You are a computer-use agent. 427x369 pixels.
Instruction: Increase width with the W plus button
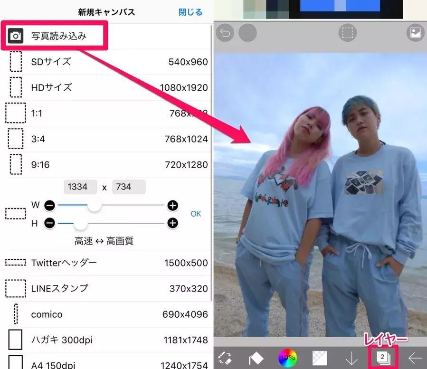(x=172, y=205)
